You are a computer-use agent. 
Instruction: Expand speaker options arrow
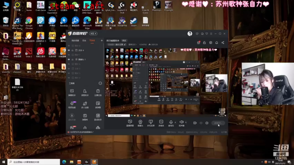click(186, 122)
